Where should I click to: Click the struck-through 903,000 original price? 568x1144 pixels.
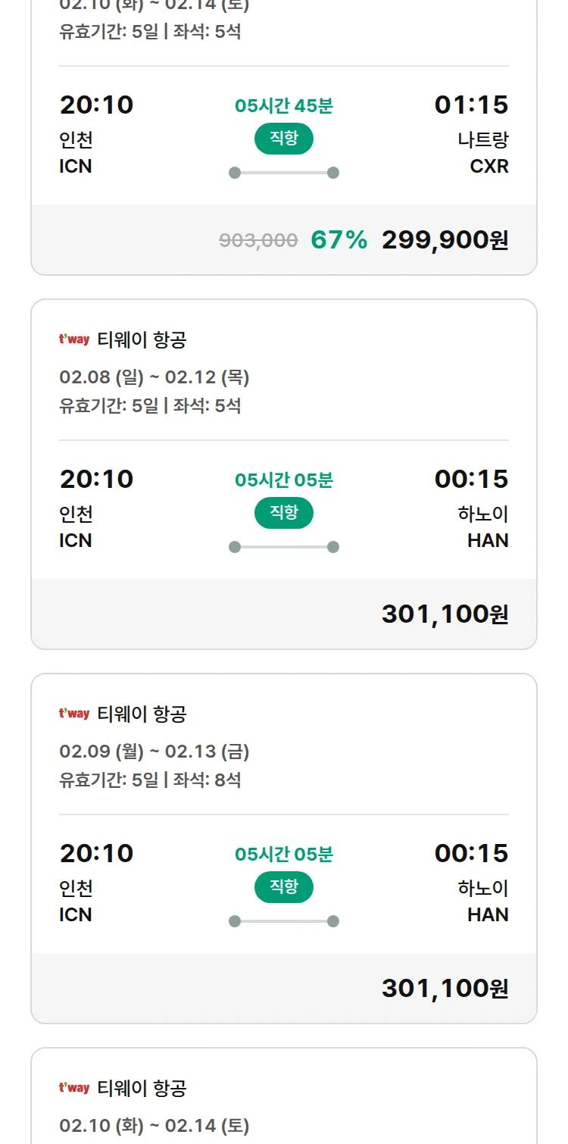(x=258, y=241)
